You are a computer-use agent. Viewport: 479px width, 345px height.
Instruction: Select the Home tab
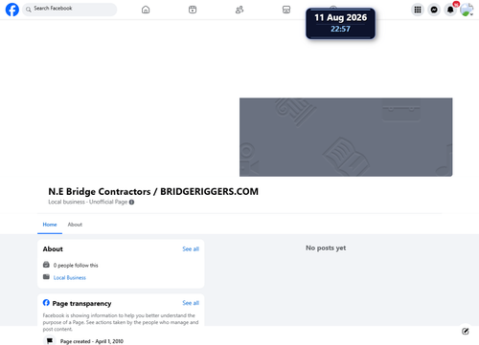50,225
